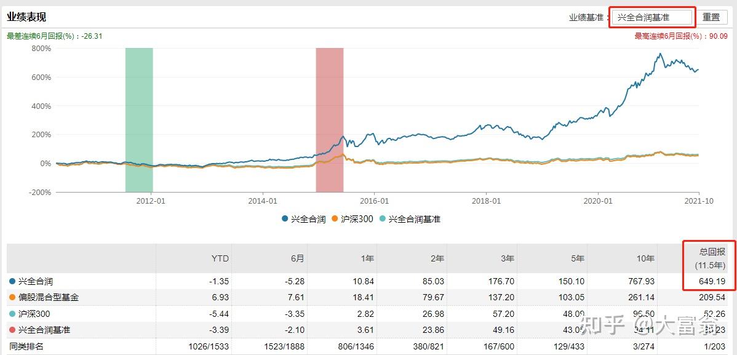The width and height of the screenshot is (737, 355).
Task: Click the 6.93 YTD value
Action: 220,298
